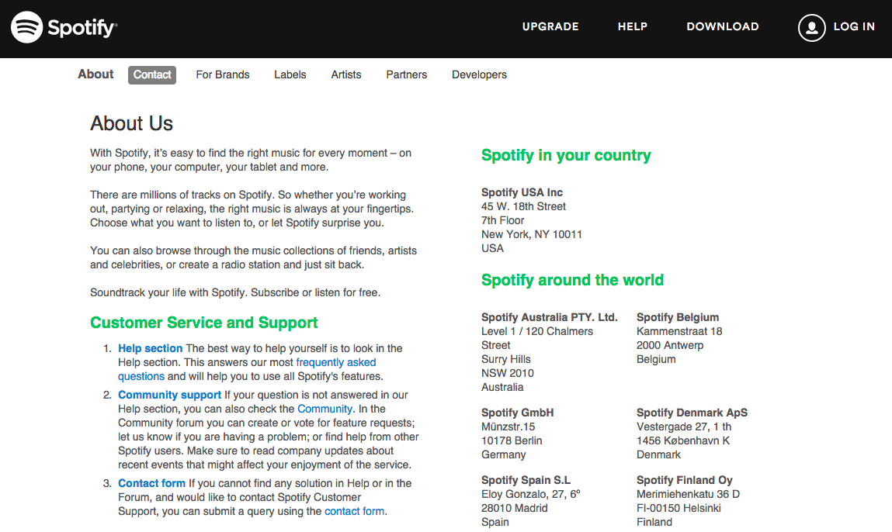892x532 pixels.
Task: Click the Surry Hills address line
Action: 505,359
